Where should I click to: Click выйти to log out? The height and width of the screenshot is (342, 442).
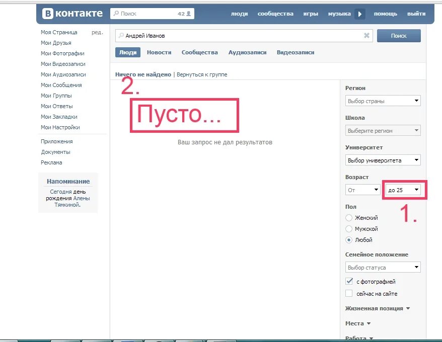[x=416, y=14]
